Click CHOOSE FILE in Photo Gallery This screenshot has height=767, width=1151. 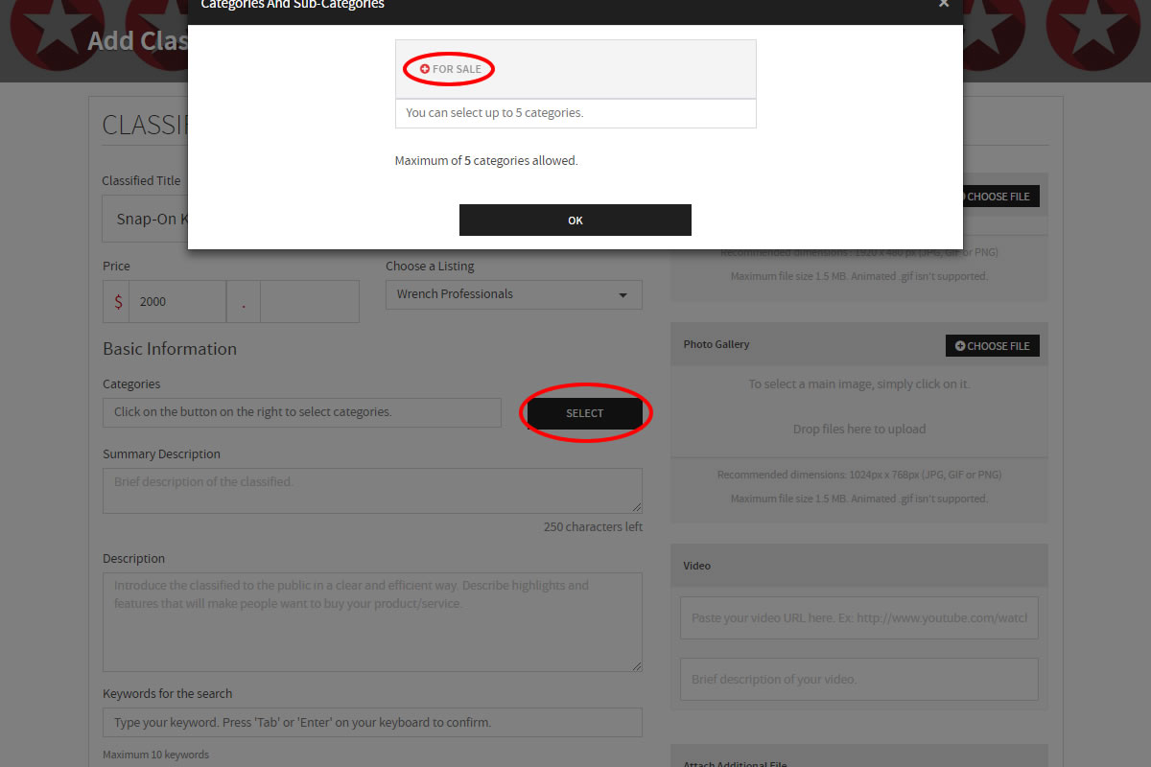(993, 346)
